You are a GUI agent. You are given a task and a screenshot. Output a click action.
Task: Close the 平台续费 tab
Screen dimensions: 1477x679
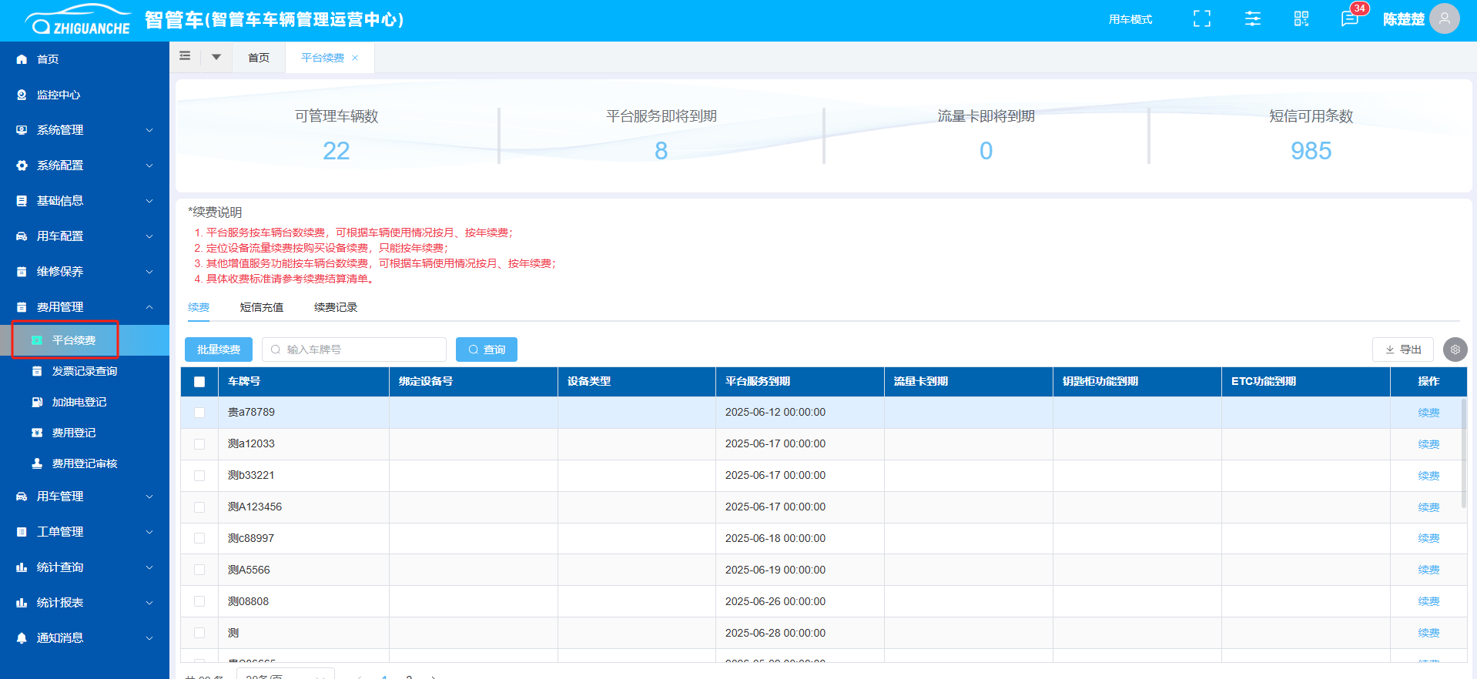click(355, 58)
